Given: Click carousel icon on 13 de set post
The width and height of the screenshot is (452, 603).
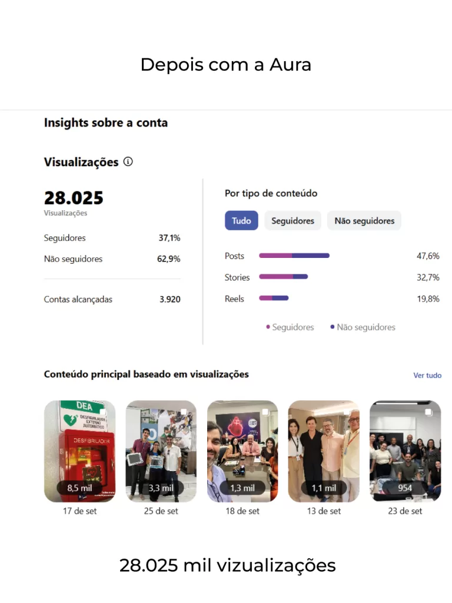Looking at the screenshot, I should tap(346, 412).
